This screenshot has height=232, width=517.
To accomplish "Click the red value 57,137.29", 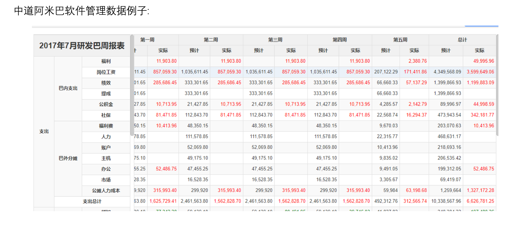I will 414,83.
